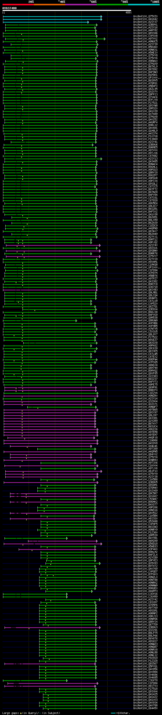Select UniRef100_P10708 label
Image resolution: width=162 pixels, height=715 pixels.
(x=145, y=136)
